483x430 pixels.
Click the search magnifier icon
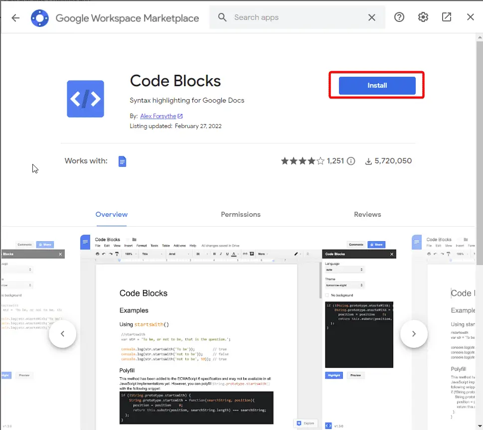point(222,17)
